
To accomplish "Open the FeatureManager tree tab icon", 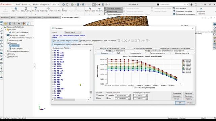I will pyautogui.click(x=6, y=24).
